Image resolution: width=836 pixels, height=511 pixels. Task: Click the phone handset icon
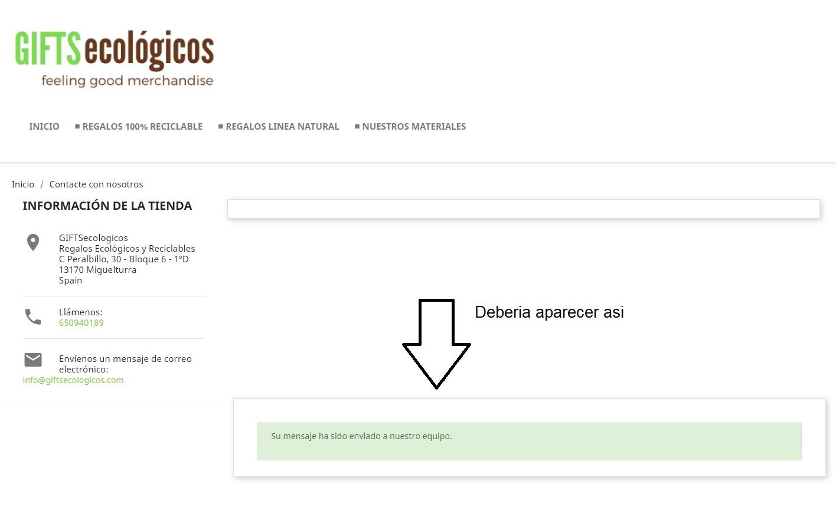tap(33, 317)
